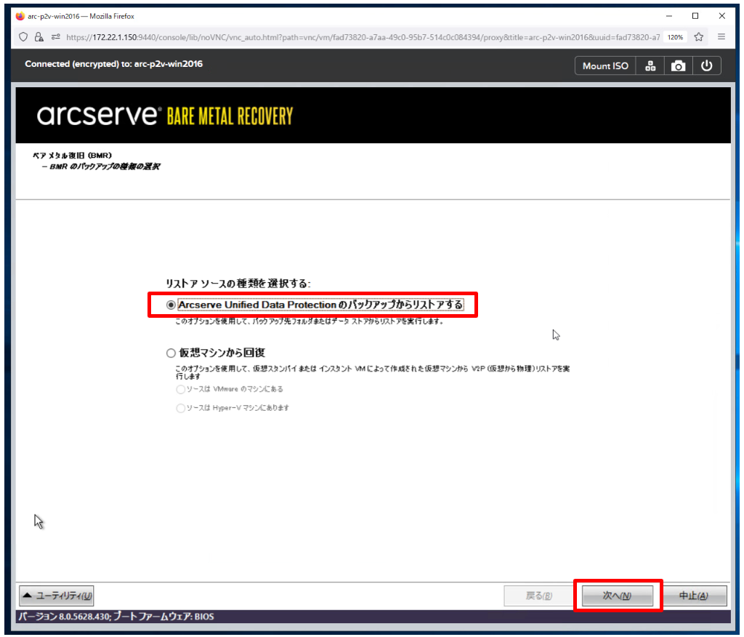744x637 pixels.
Task: Open the site permissions icon in address bar
Action: coord(55,37)
